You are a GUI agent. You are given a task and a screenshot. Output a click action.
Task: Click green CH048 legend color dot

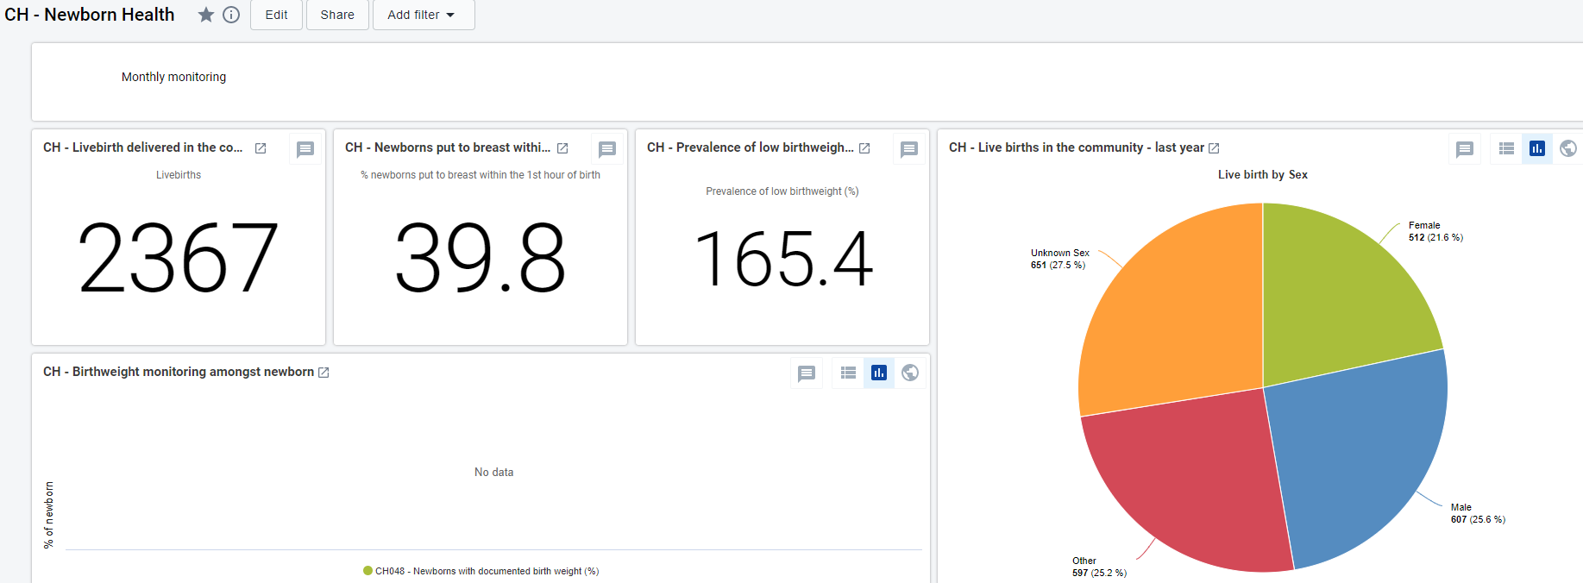tap(368, 570)
